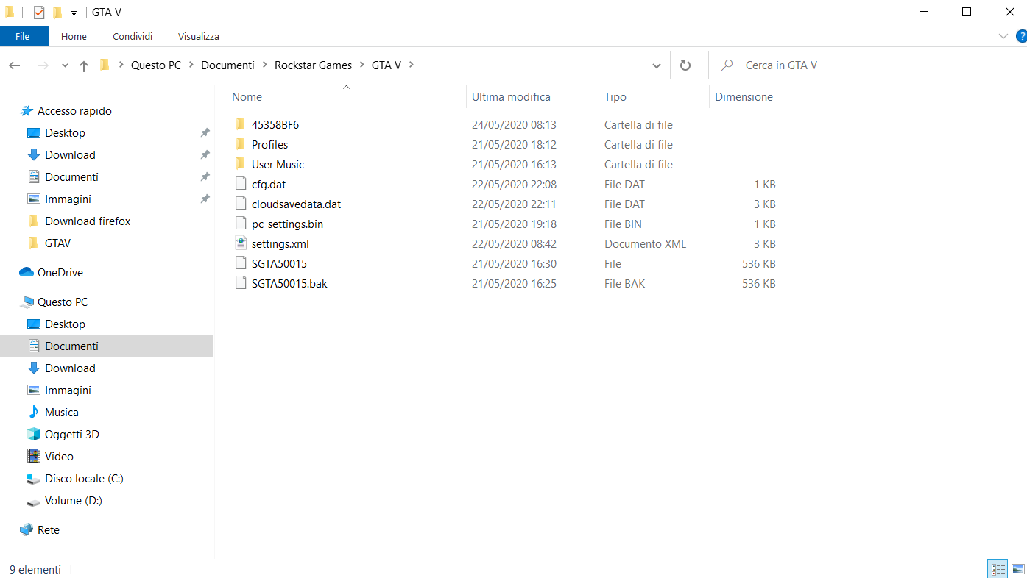Click the Immagini icon under Questo PC
This screenshot has height=578, width=1027.
[33, 390]
